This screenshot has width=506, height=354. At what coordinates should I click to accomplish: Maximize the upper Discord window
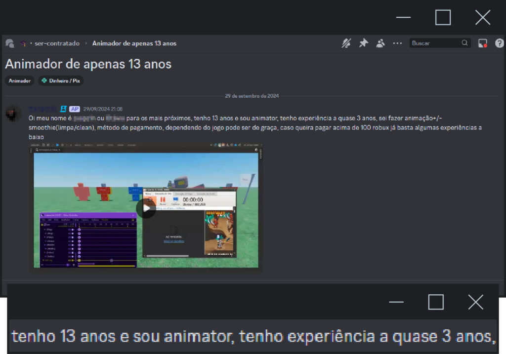click(x=443, y=17)
